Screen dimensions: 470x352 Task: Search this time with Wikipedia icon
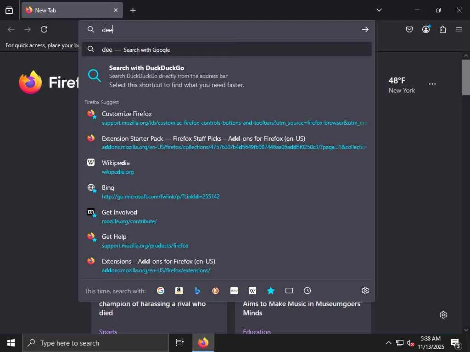pos(252,291)
